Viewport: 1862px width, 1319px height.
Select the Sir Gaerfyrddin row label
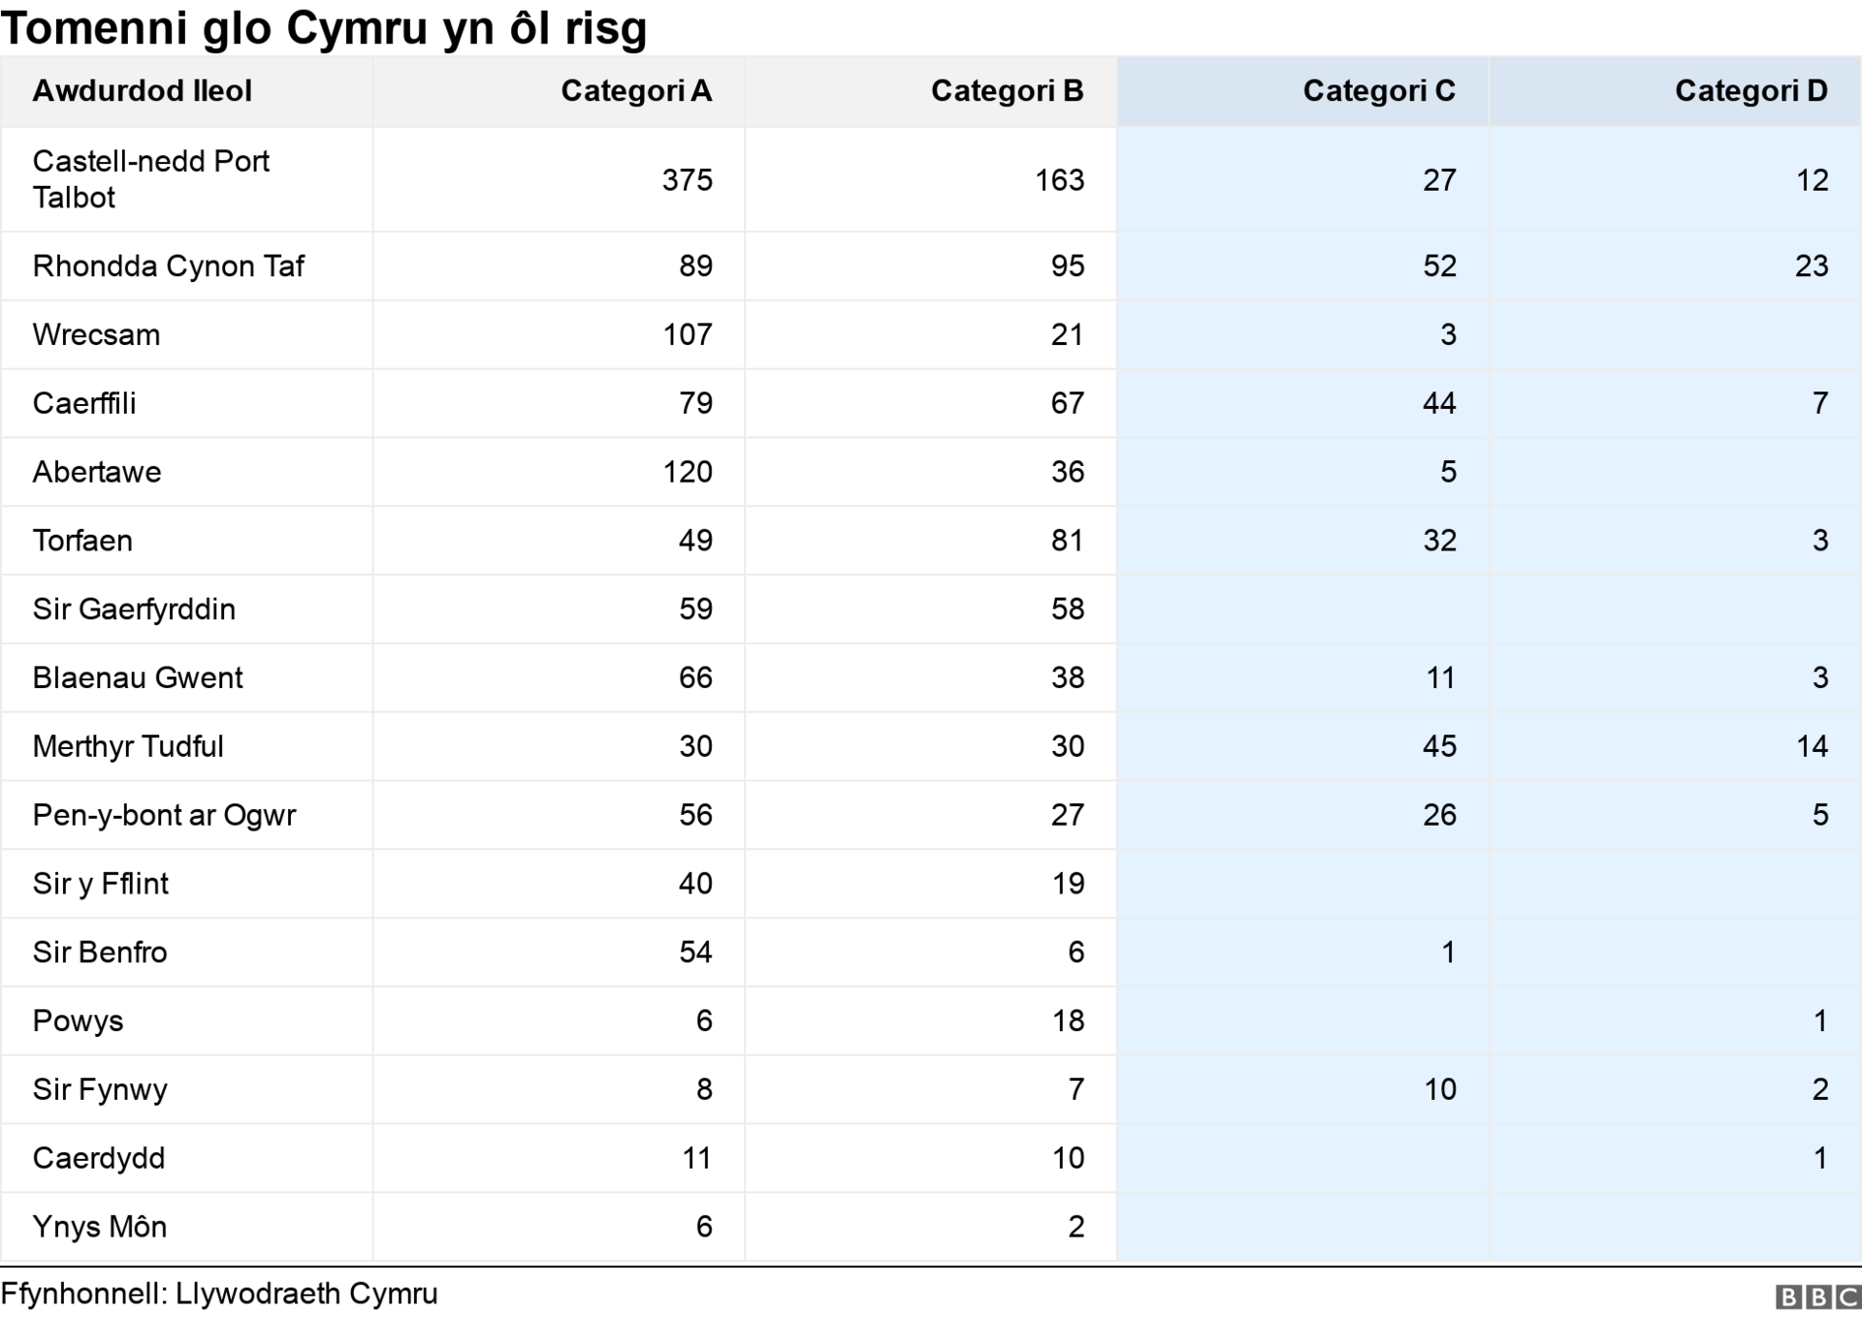[134, 610]
